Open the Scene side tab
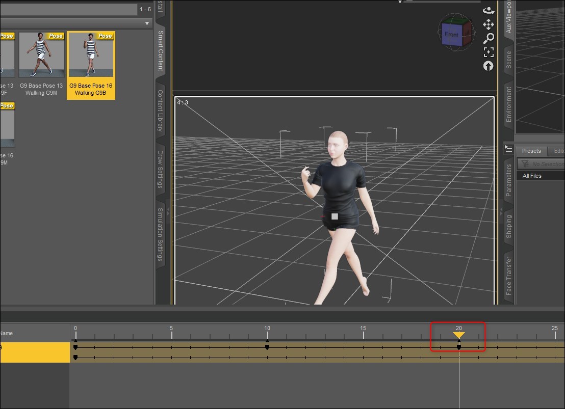The height and width of the screenshot is (409, 565). (509, 60)
